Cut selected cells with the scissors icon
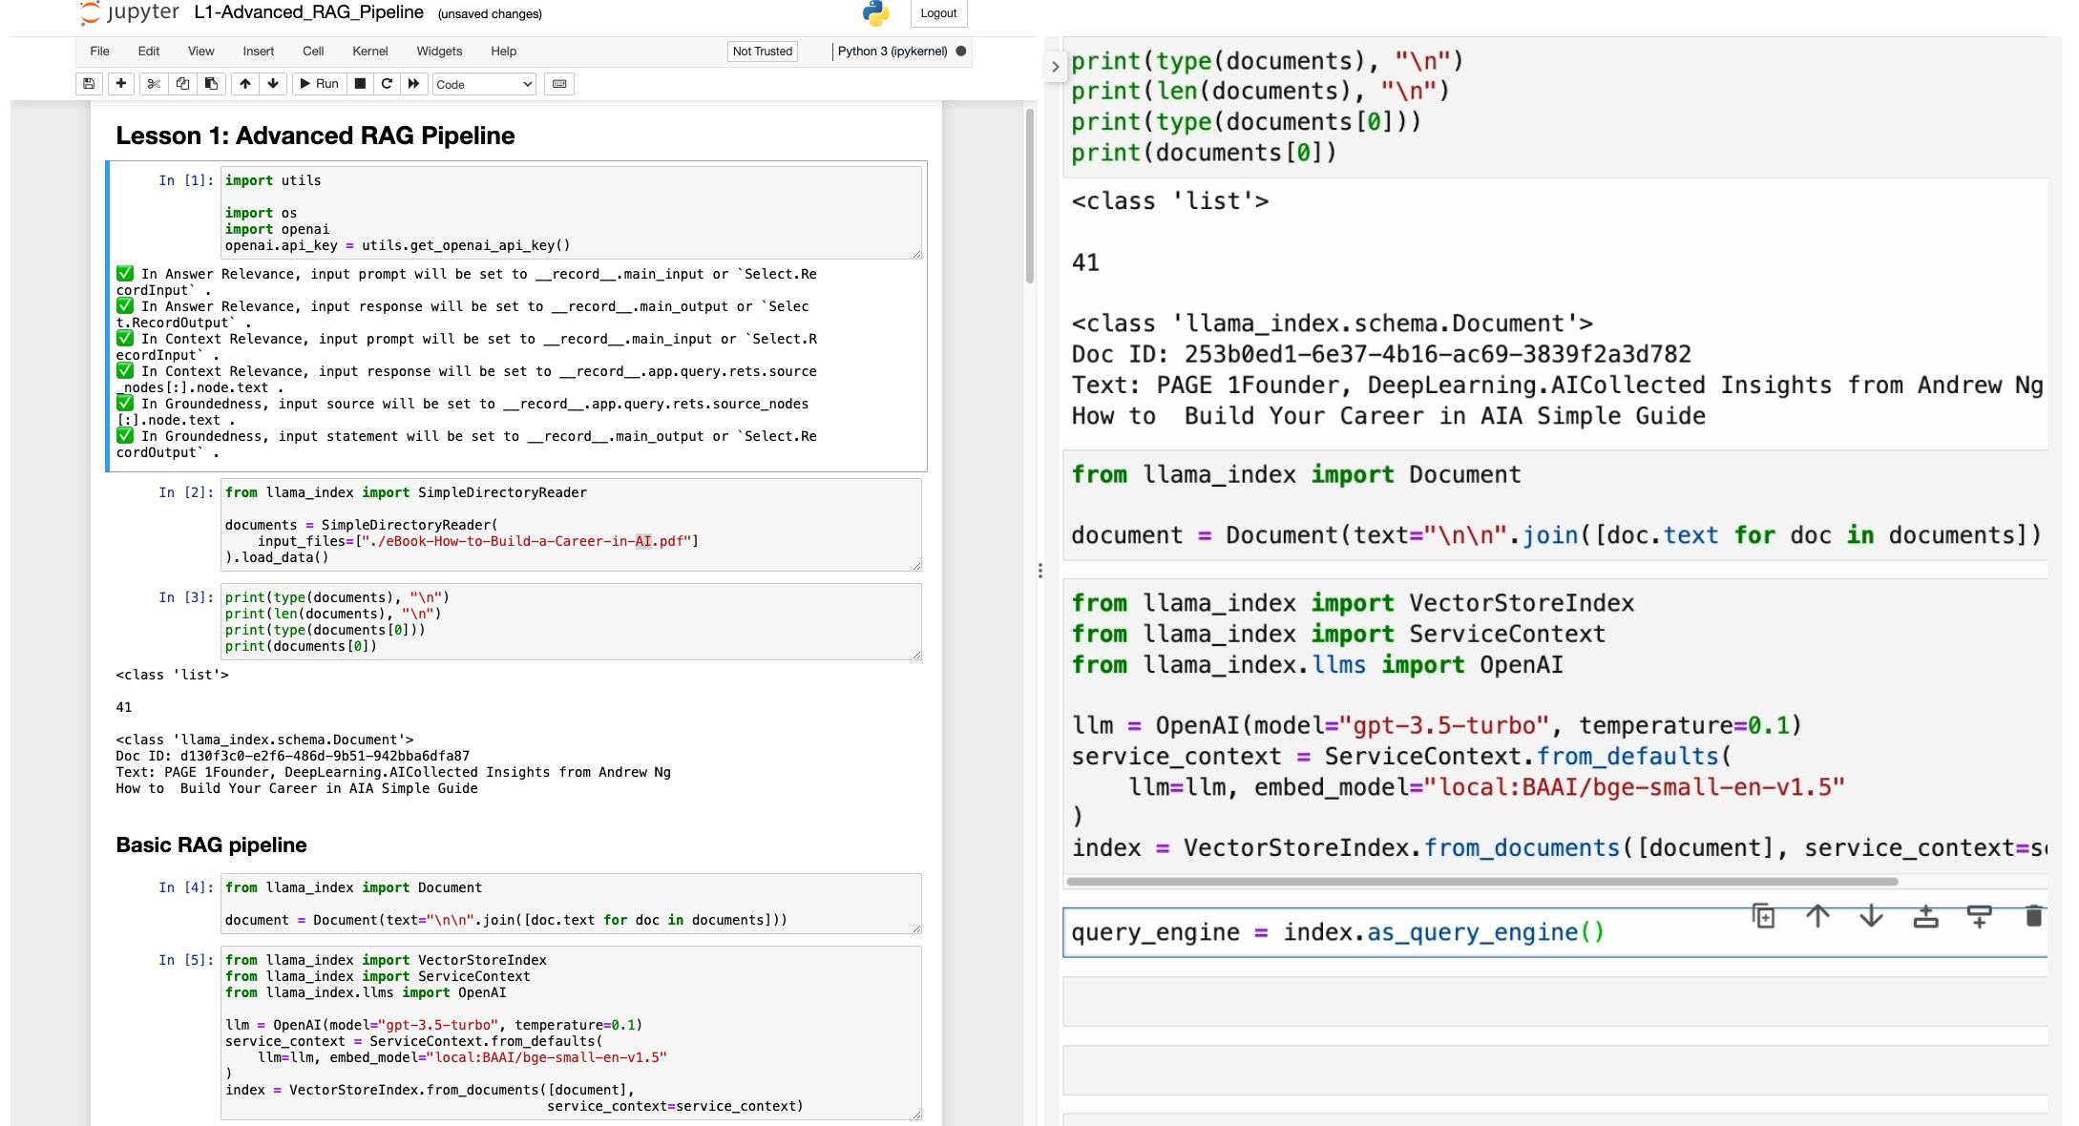 tap(153, 84)
